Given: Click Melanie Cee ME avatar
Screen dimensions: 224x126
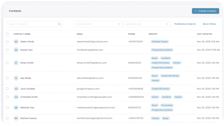Looking at the screenshot, I should click(16, 108).
